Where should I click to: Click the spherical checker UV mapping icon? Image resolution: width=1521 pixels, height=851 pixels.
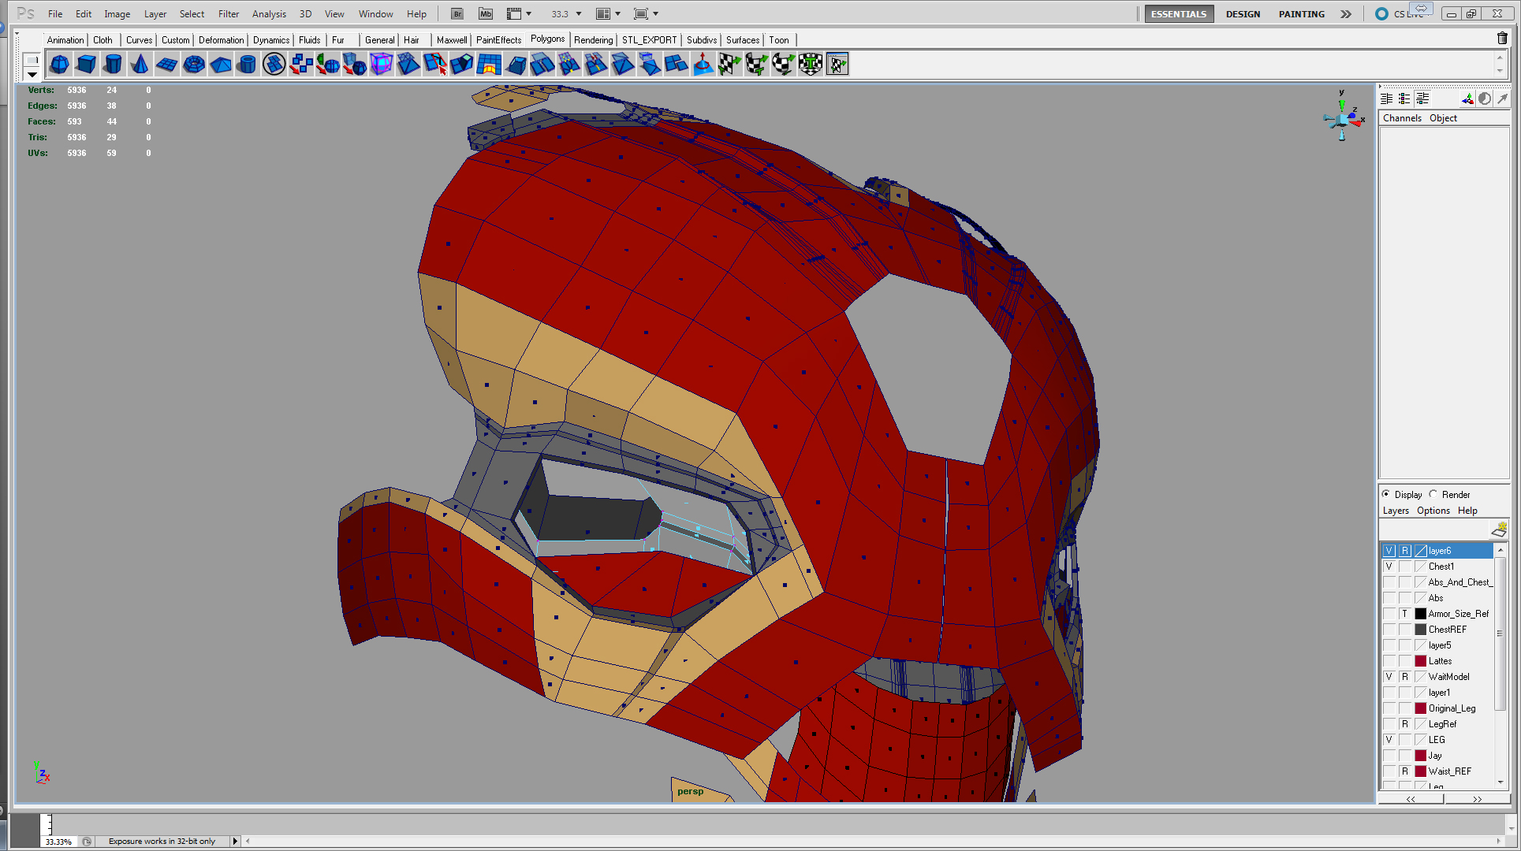[784, 64]
